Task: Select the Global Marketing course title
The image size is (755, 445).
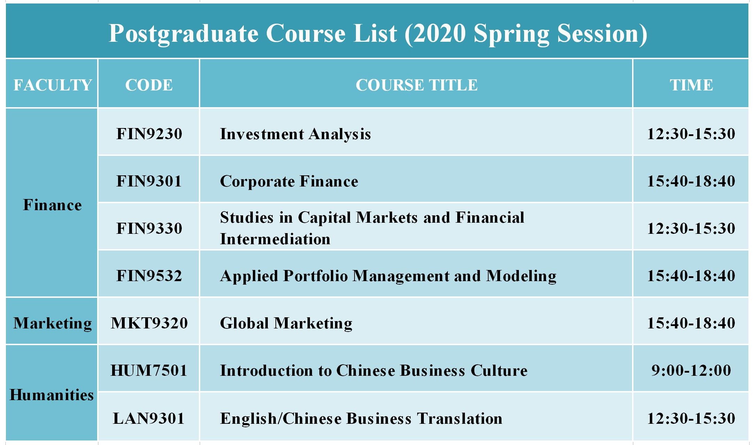Action: (286, 323)
